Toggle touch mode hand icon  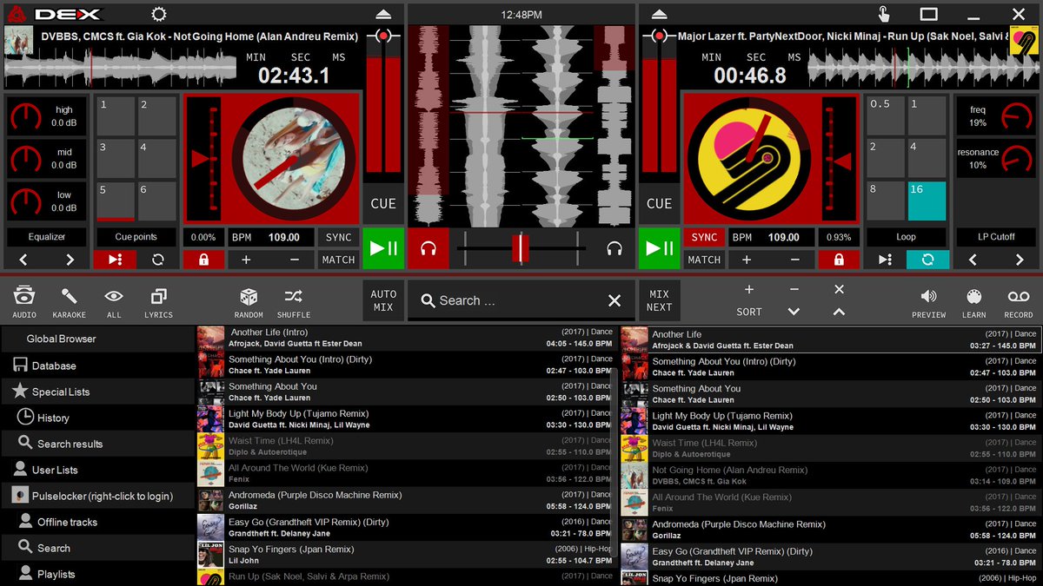(883, 14)
